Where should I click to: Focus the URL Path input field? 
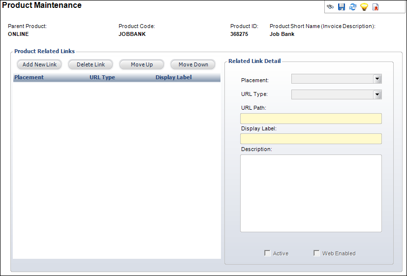311,119
